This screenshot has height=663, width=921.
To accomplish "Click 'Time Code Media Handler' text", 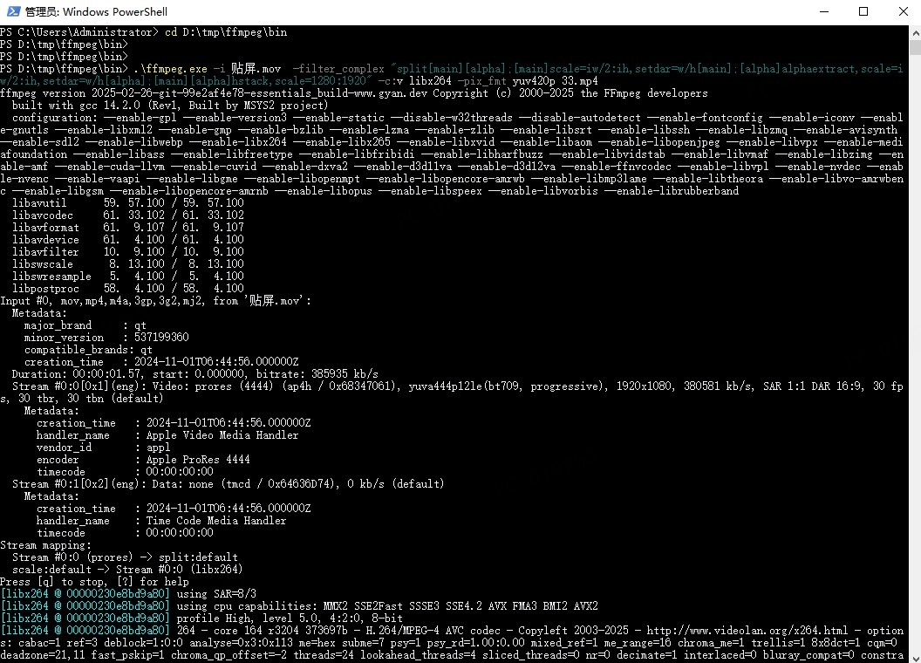I will coord(216,521).
